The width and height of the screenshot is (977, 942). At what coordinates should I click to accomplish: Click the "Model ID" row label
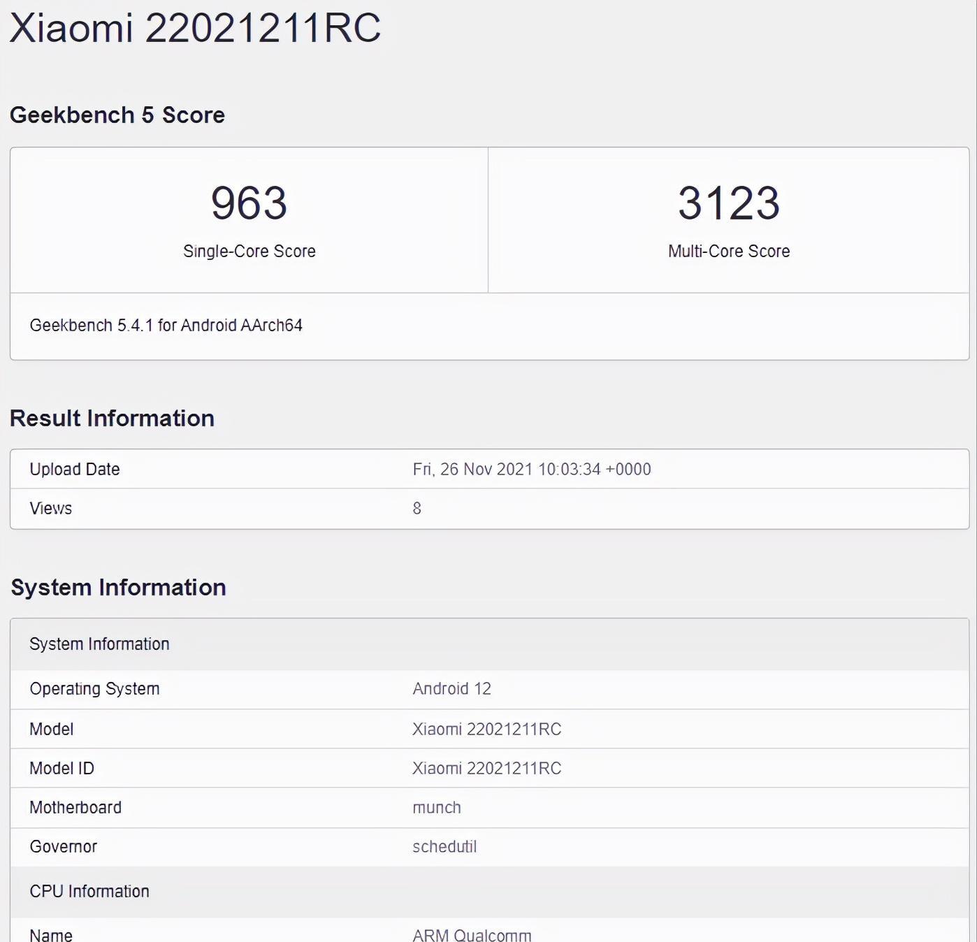[x=61, y=768]
